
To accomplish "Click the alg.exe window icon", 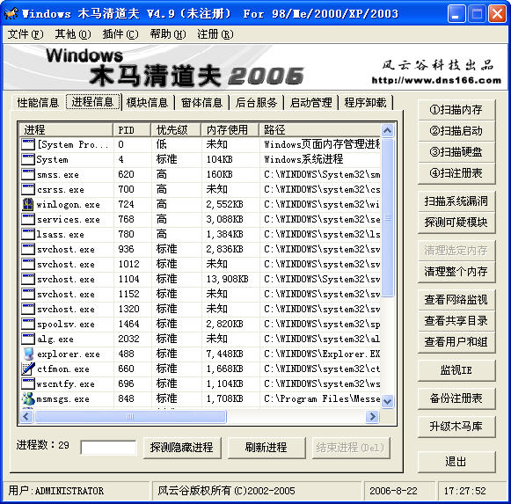I will pos(27,339).
